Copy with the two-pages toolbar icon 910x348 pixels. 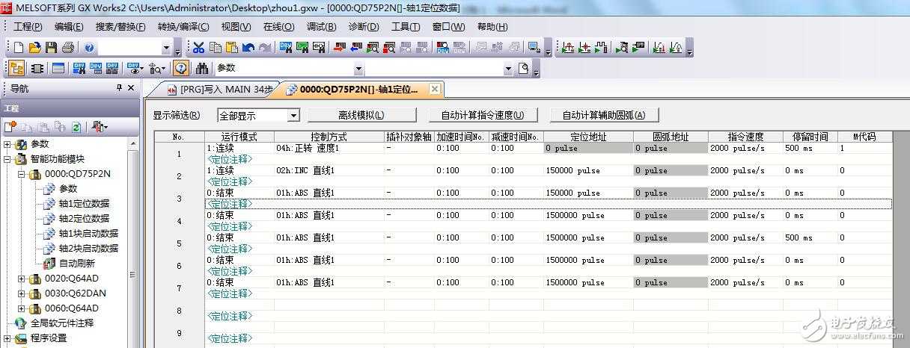(x=216, y=47)
